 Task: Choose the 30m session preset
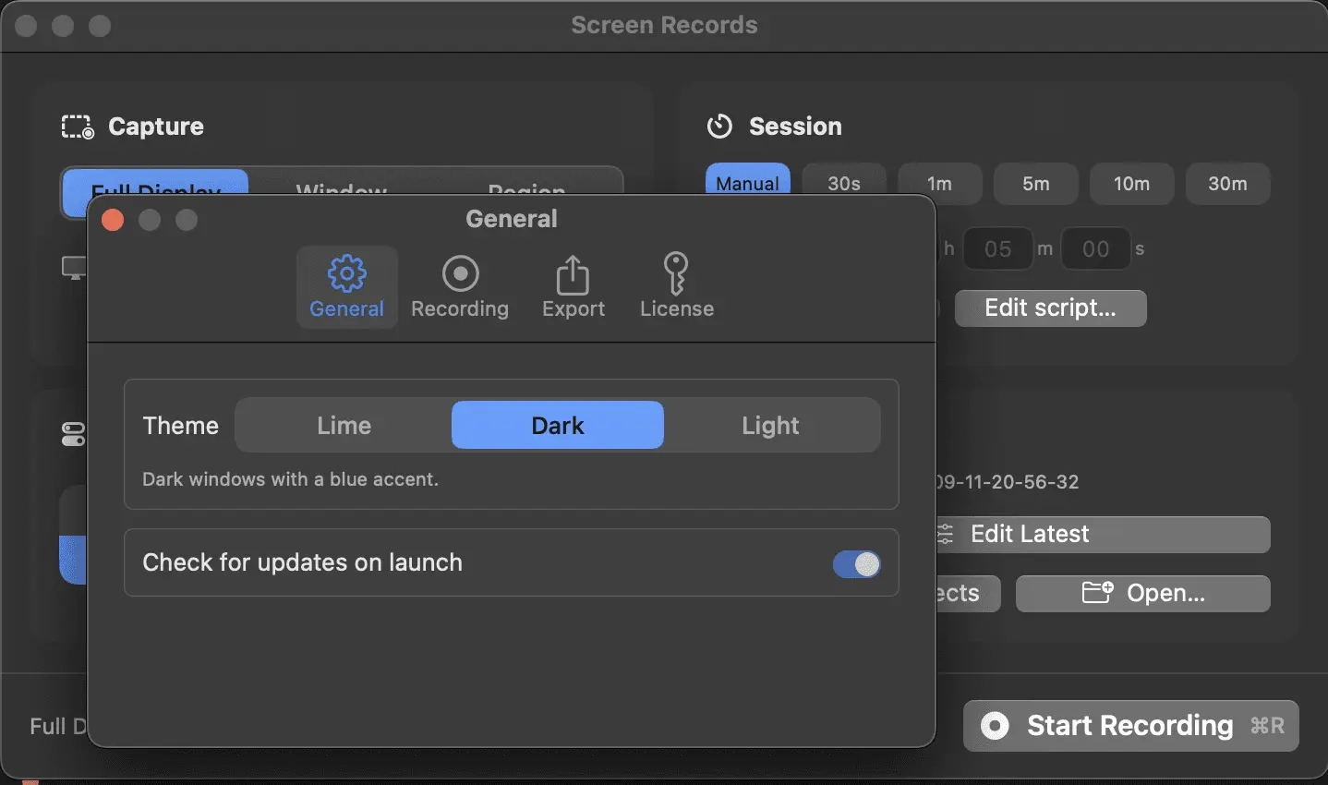coord(1228,184)
